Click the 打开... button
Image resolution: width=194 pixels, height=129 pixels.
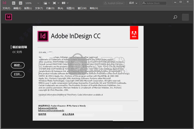tap(18, 74)
